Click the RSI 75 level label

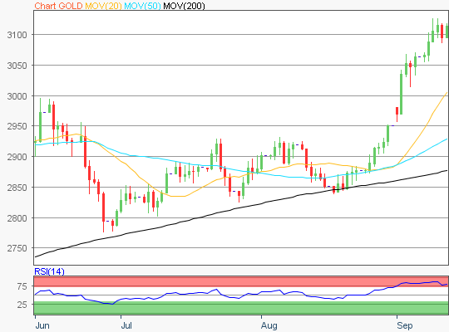[x=22, y=286]
